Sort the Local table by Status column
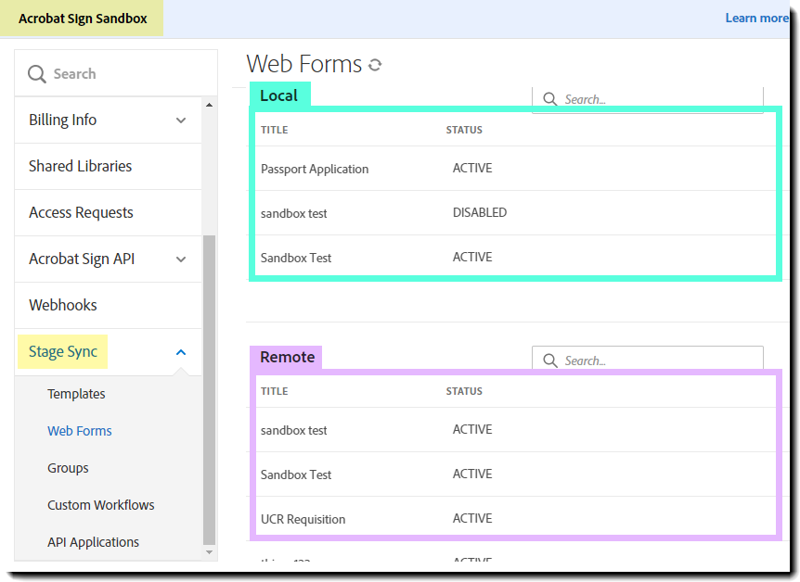This screenshot has width=800, height=582. pyautogui.click(x=464, y=130)
